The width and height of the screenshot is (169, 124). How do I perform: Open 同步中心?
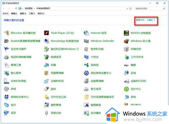tap(132, 89)
